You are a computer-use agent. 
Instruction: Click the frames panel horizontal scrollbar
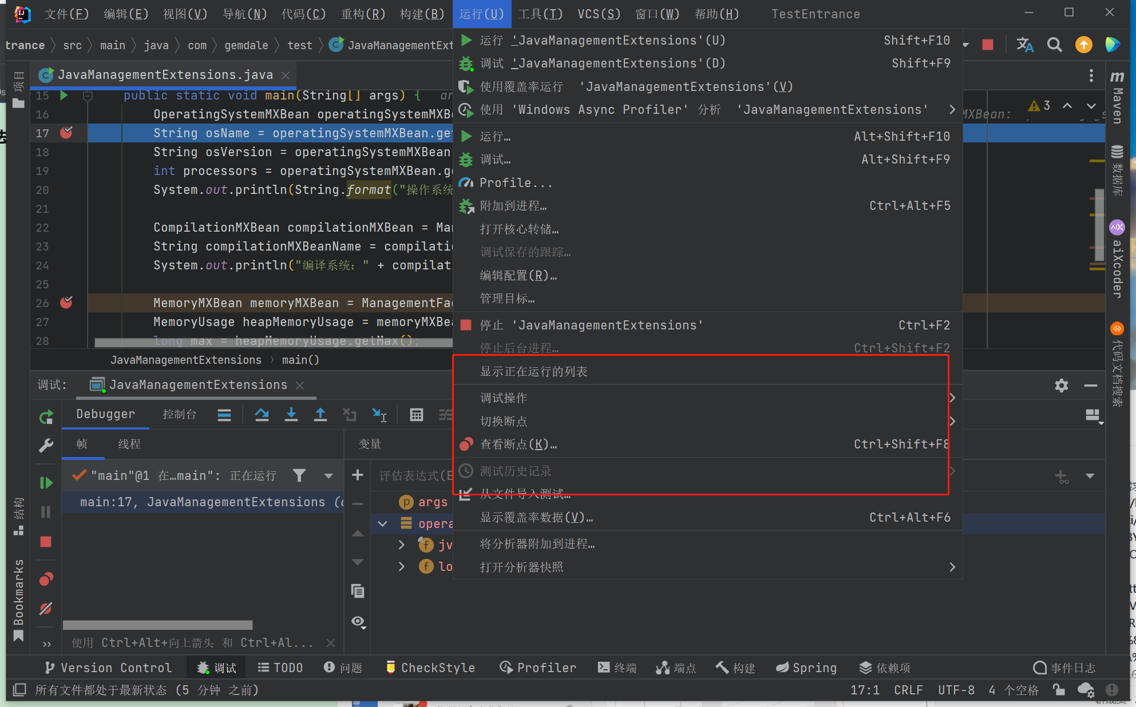click(158, 625)
